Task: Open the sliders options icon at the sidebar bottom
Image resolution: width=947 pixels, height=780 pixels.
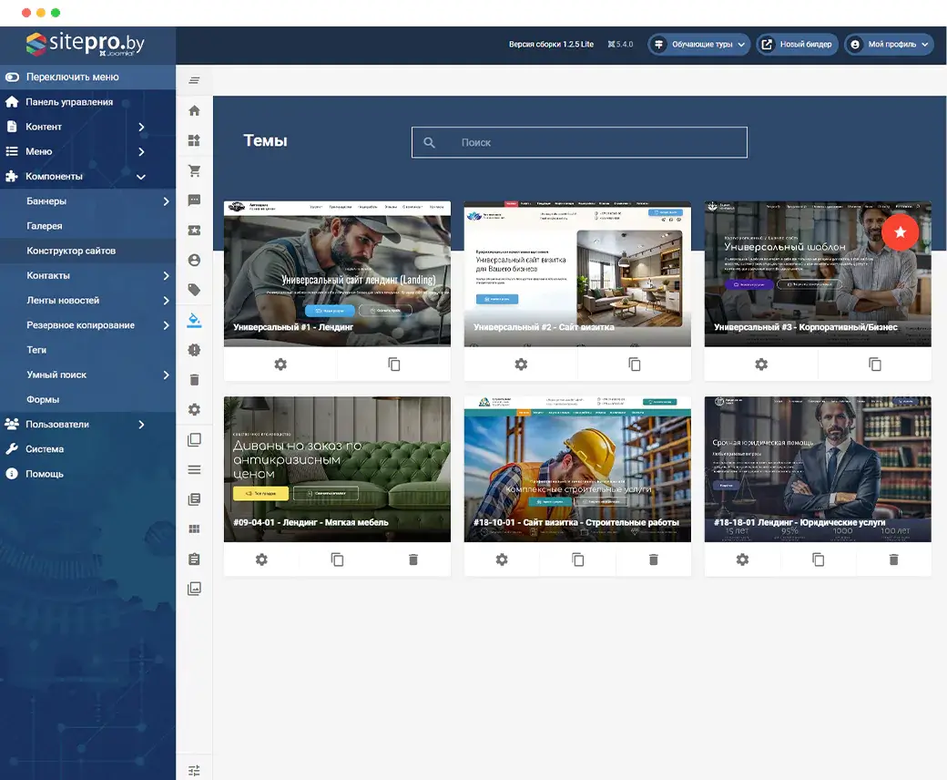Action: 194,770
